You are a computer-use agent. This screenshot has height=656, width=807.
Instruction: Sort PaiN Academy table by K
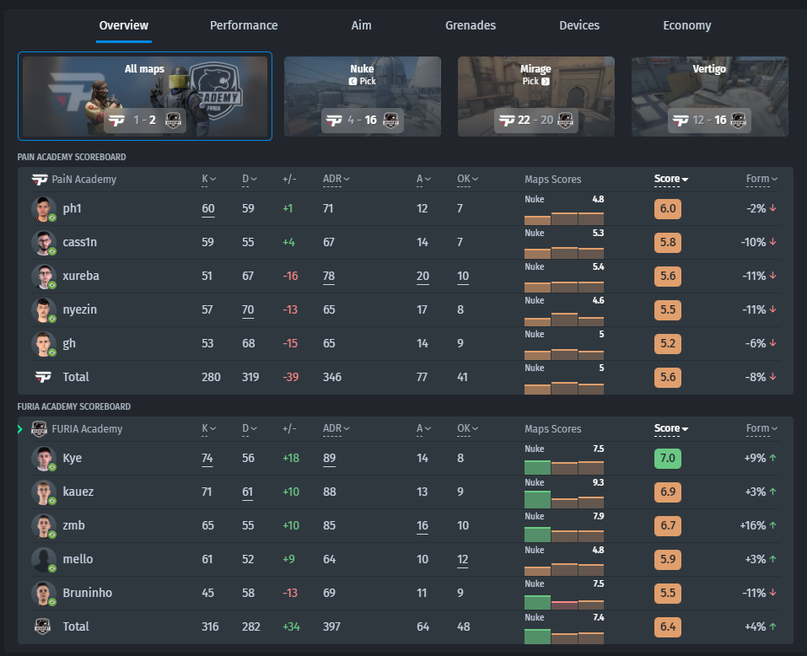point(209,179)
